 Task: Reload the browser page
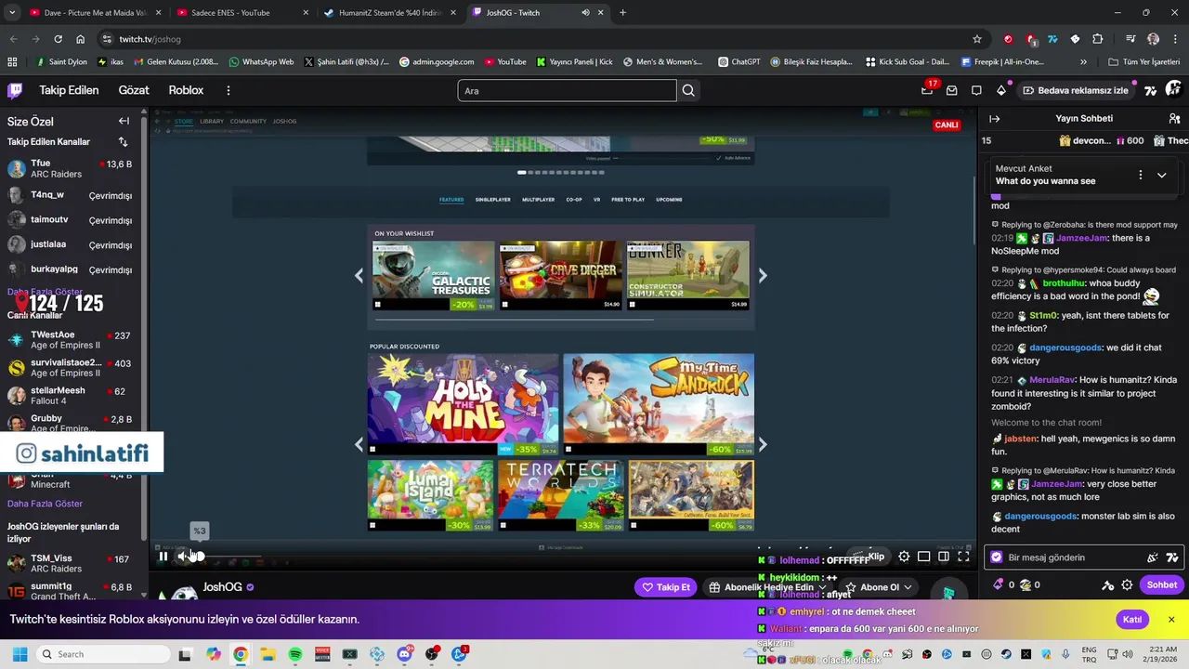58,39
